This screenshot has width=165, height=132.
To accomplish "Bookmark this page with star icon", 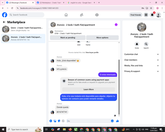I will (x=151, y=8).
